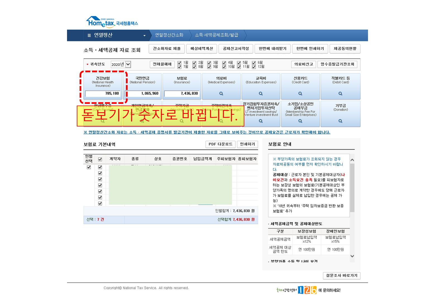Click the 계약자 column header
This screenshot has height=301, width=435.
tap(115, 159)
